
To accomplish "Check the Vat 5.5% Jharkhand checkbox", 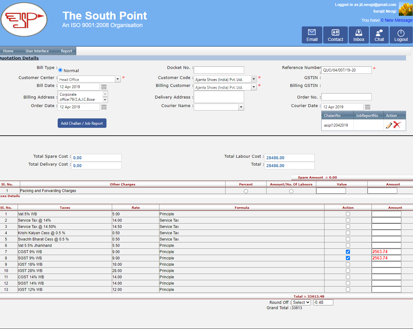I will (x=348, y=246).
